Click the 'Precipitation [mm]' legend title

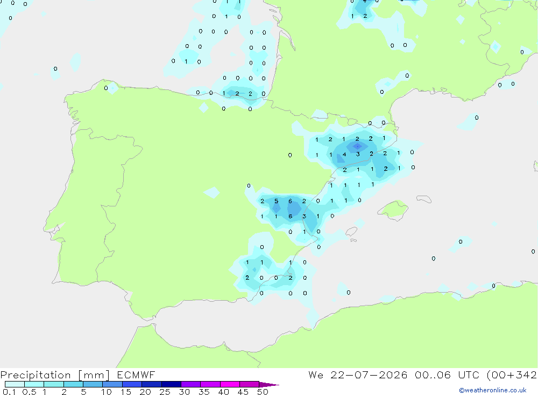coord(55,375)
